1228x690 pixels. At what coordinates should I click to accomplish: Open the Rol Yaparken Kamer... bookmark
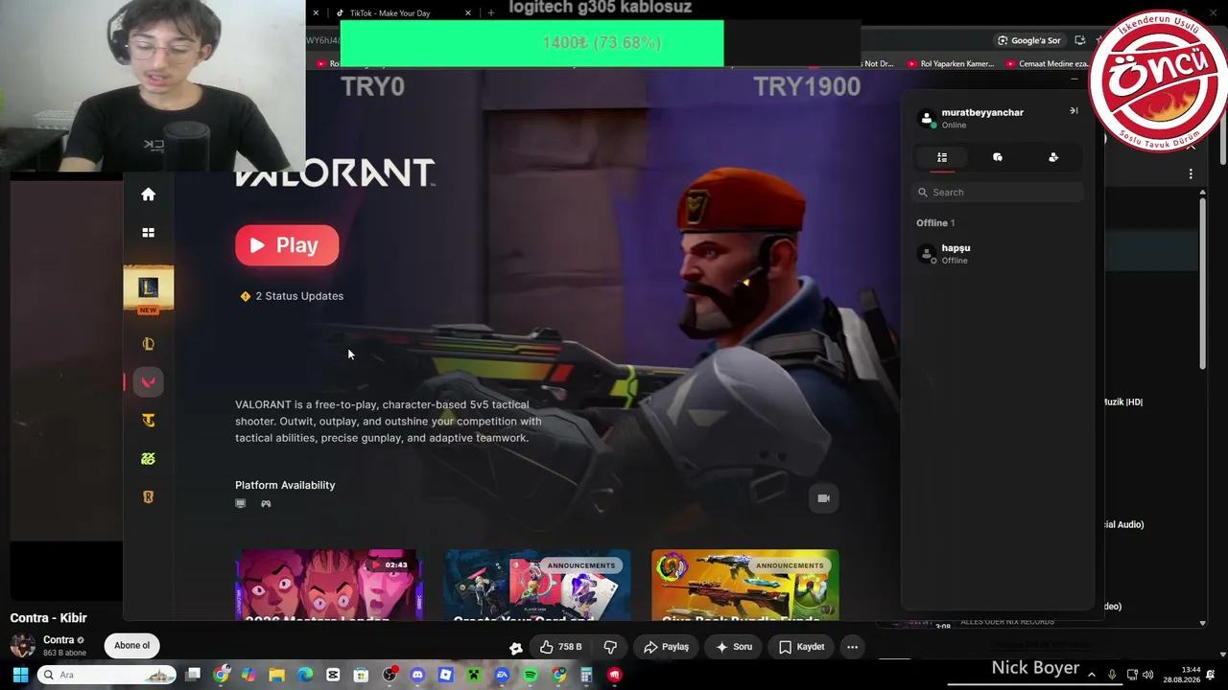[951, 64]
